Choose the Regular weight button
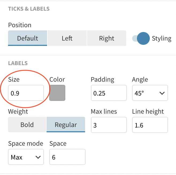Screen dimensions: 176x175 pyautogui.click(x=66, y=125)
